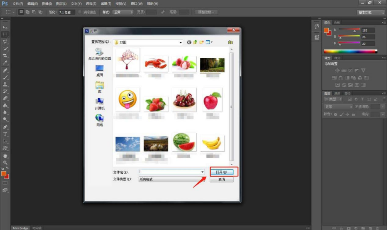The width and height of the screenshot is (387, 230).
Task: Switch to the 通道 (Channels) tab
Action: [x=337, y=93]
